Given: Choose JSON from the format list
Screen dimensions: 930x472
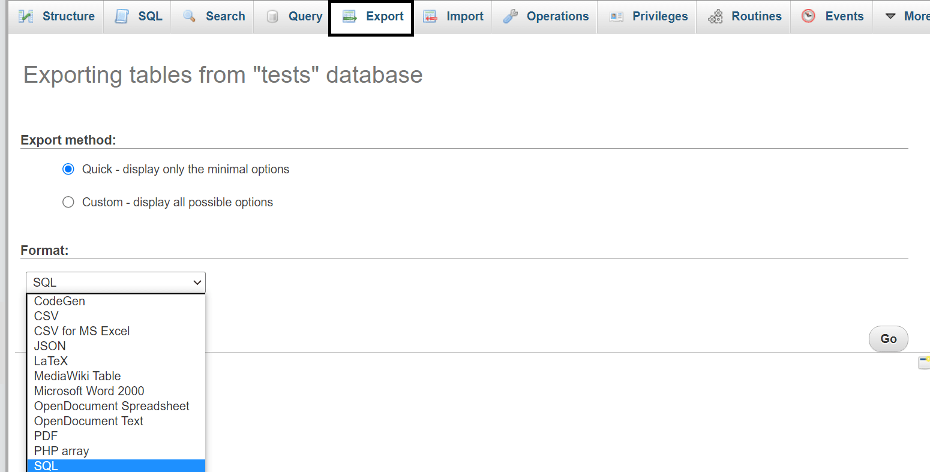Looking at the screenshot, I should point(116,346).
